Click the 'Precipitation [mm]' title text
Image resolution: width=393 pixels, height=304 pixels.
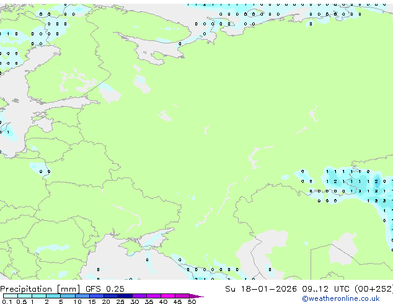pyautogui.click(x=40, y=289)
